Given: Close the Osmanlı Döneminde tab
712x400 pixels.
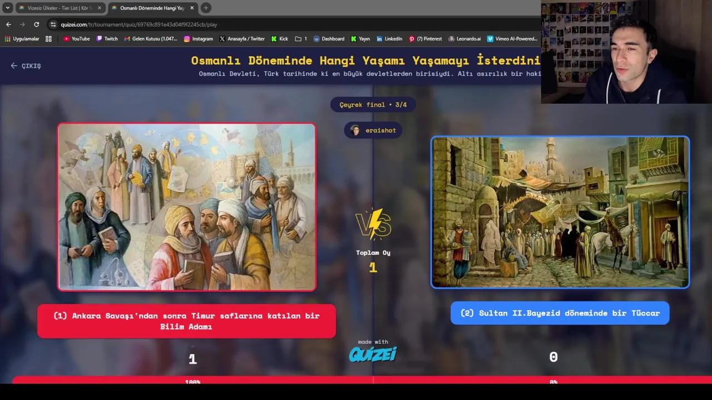Looking at the screenshot, I should 192,8.
